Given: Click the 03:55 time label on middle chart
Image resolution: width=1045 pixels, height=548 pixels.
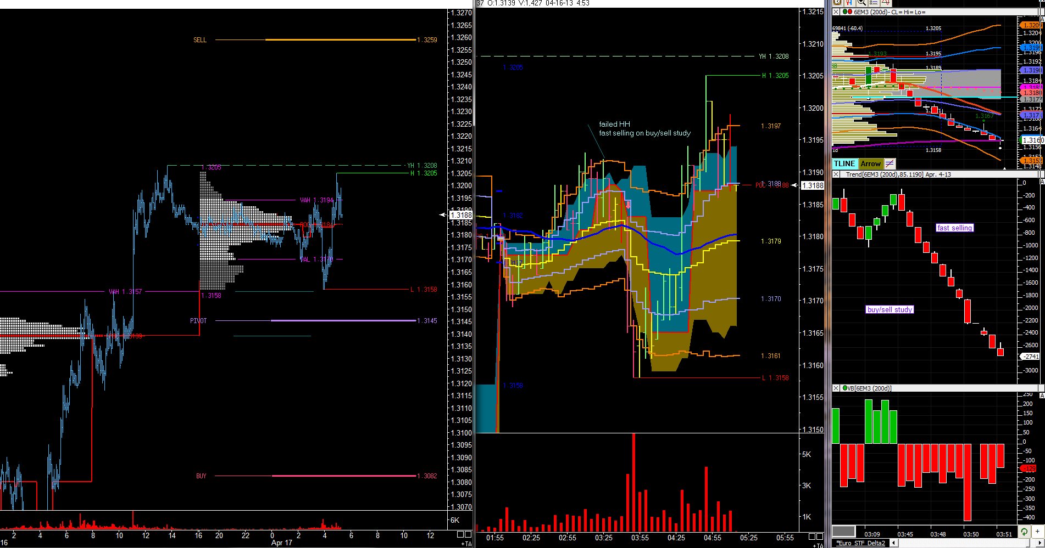Looking at the screenshot, I should pyautogui.click(x=640, y=538).
